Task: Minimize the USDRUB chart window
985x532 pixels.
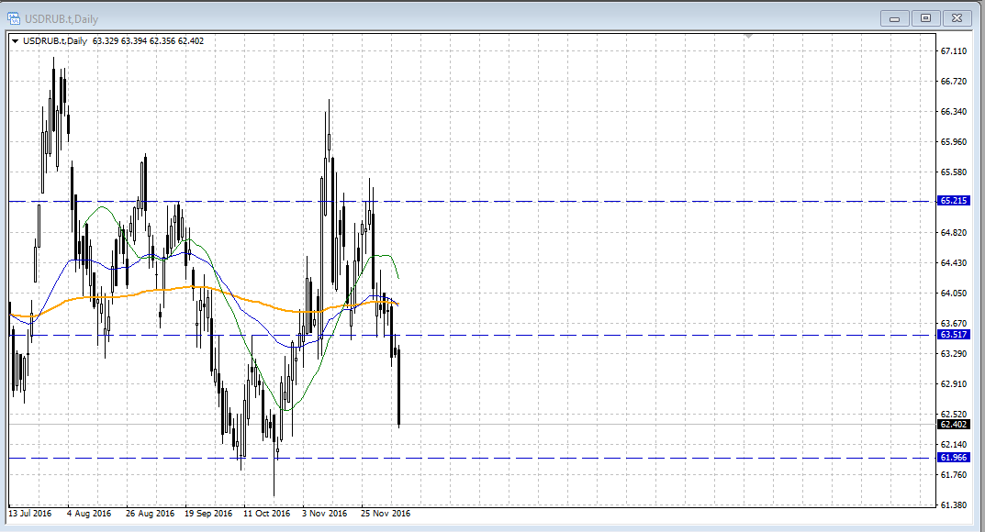Action: point(894,19)
